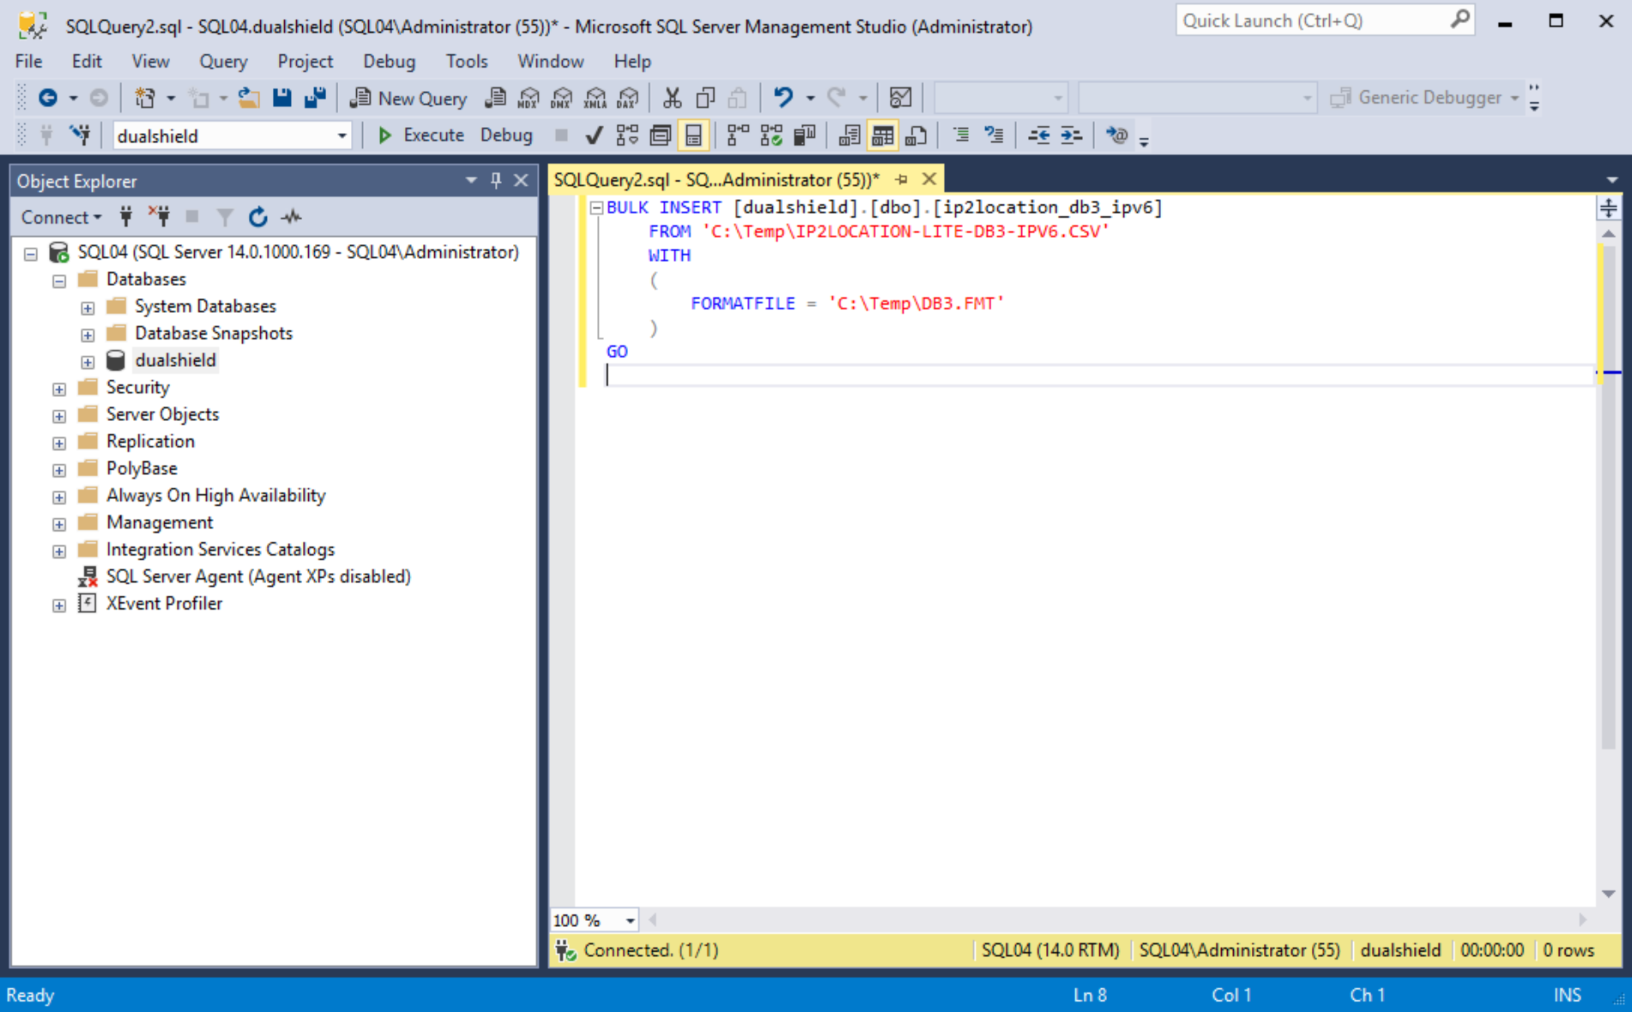
Task: Click the Parse checkmark icon
Action: tap(593, 136)
